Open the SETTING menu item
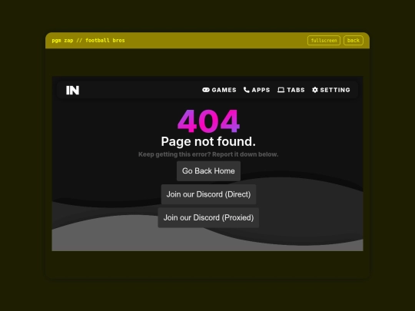This screenshot has width=415, height=311. pos(331,90)
